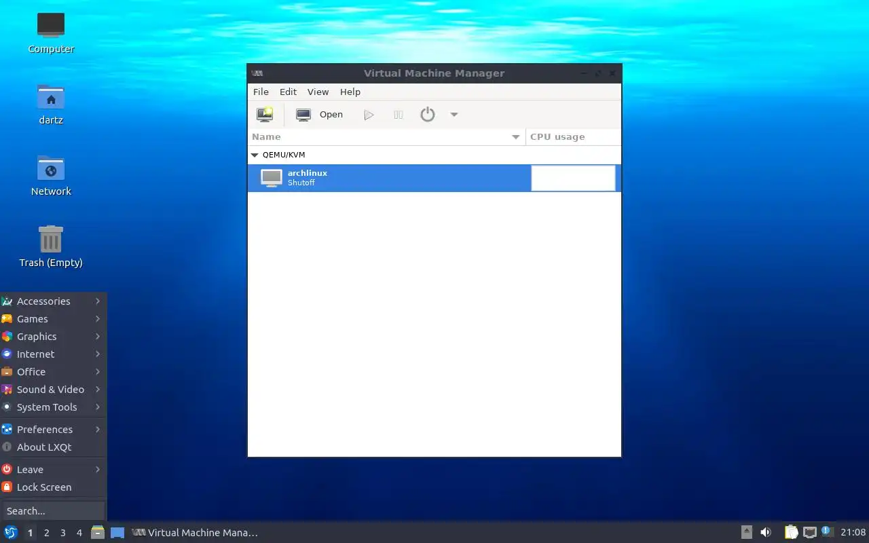The image size is (869, 543).
Task: Click the file manager quicklaunch icon
Action: click(98, 532)
